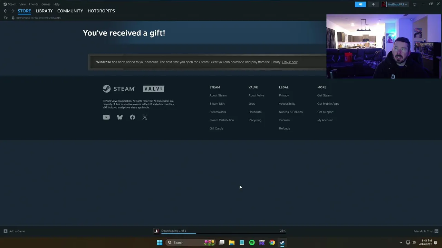The height and width of the screenshot is (248, 442).
Task: Open the Steamworks link
Action: coord(218,112)
